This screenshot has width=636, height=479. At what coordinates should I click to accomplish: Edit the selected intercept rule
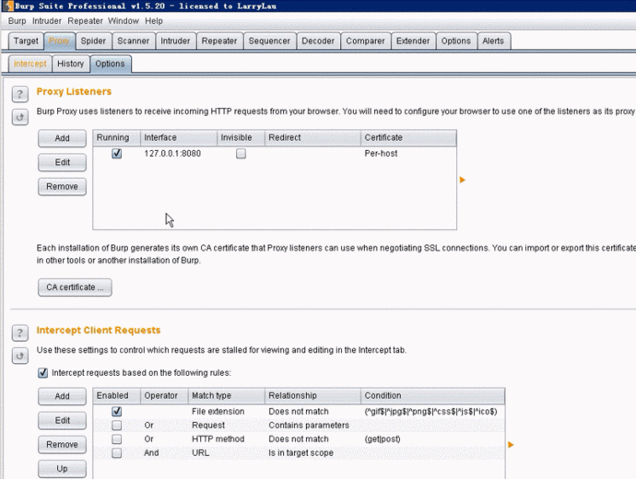point(62,420)
